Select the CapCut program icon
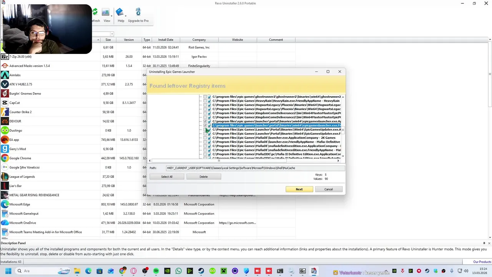This screenshot has height=277, width=492. tap(5, 103)
